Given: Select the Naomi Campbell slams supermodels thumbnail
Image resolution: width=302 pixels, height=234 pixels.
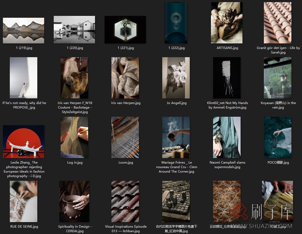Looking at the screenshot, I should (227, 137).
